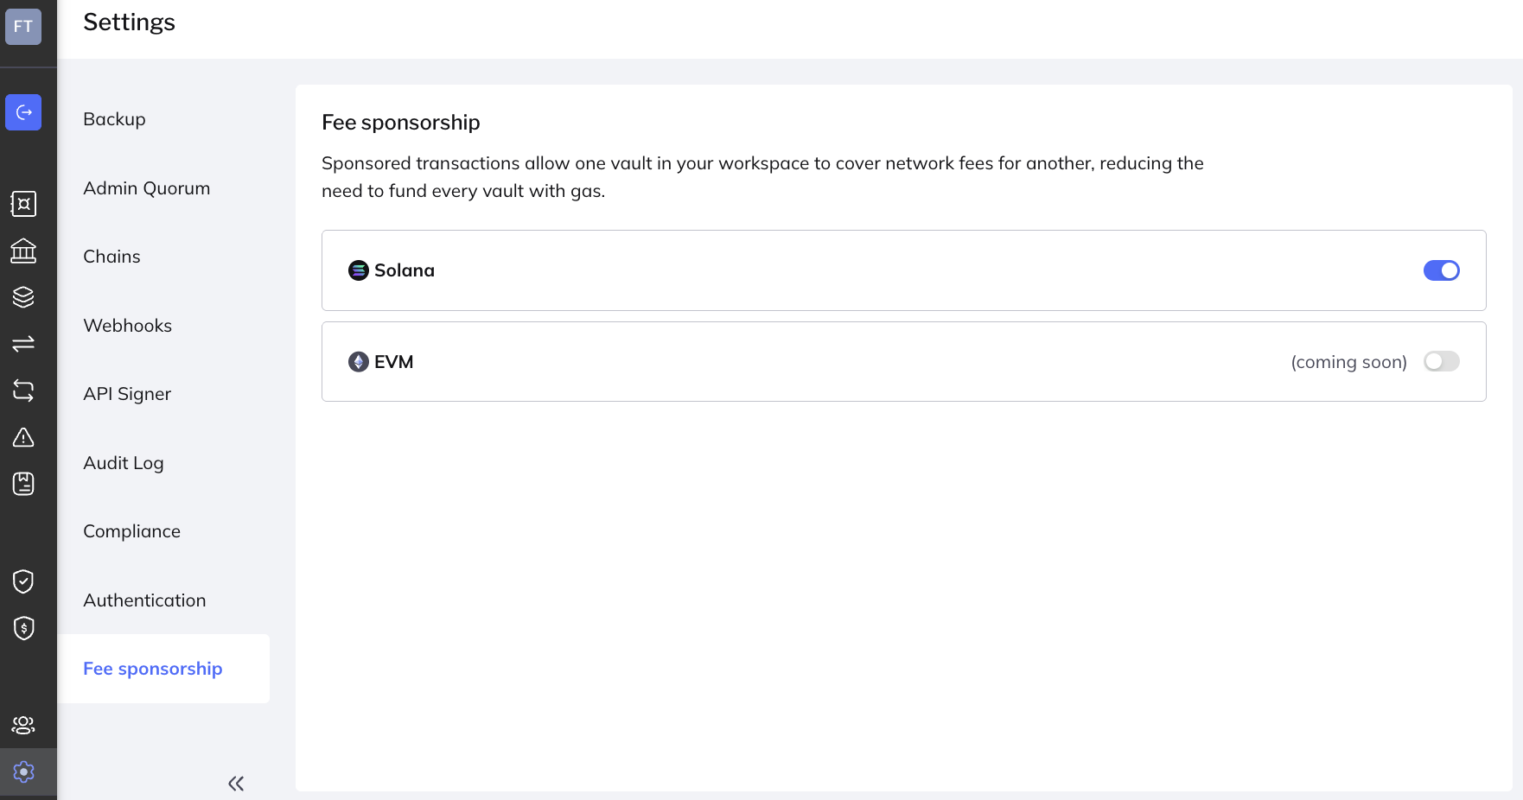Open the Backup settings section
Image resolution: width=1523 pixels, height=800 pixels.
pos(114,119)
